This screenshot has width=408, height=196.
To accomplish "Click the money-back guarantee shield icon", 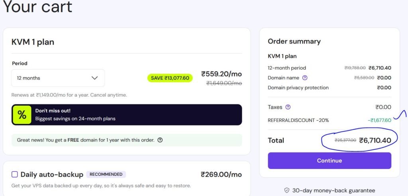I will point(286,190).
